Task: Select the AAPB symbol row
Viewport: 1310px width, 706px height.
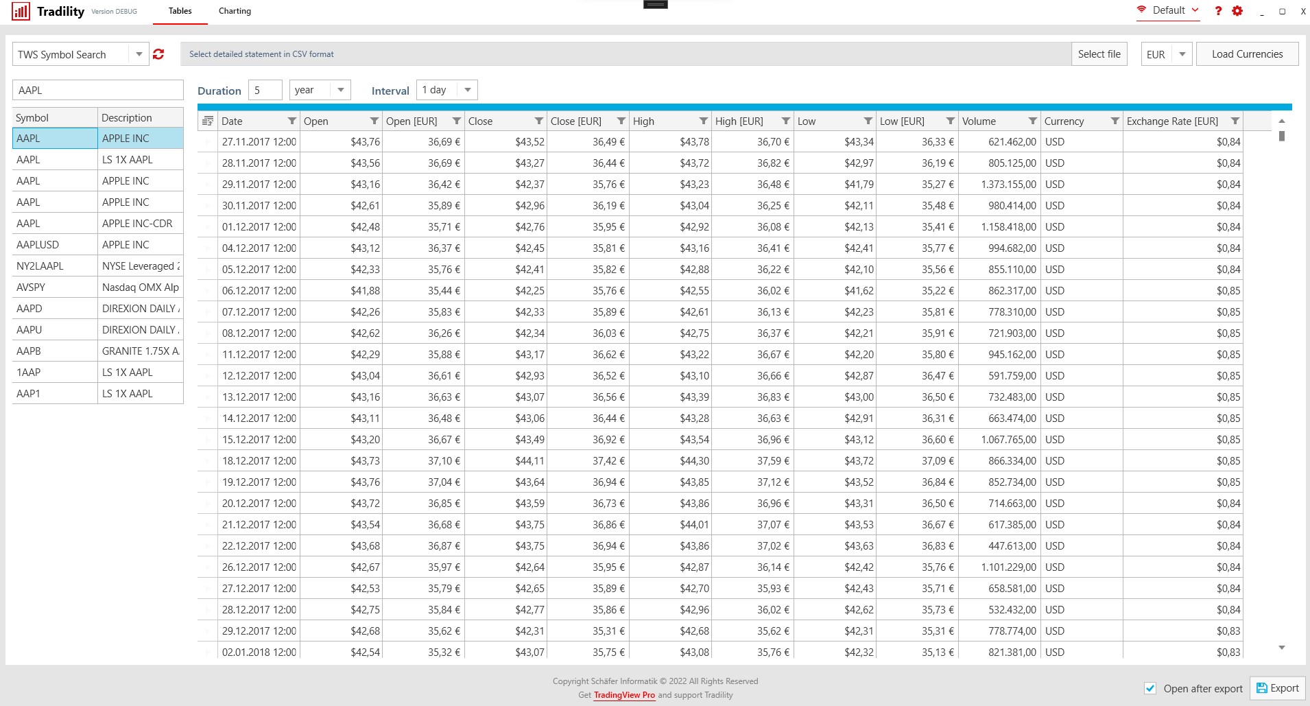Action: 98,351
